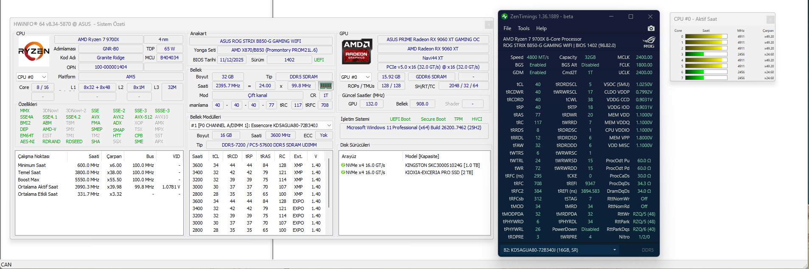Click the TDP 65 W field

pos(170,49)
